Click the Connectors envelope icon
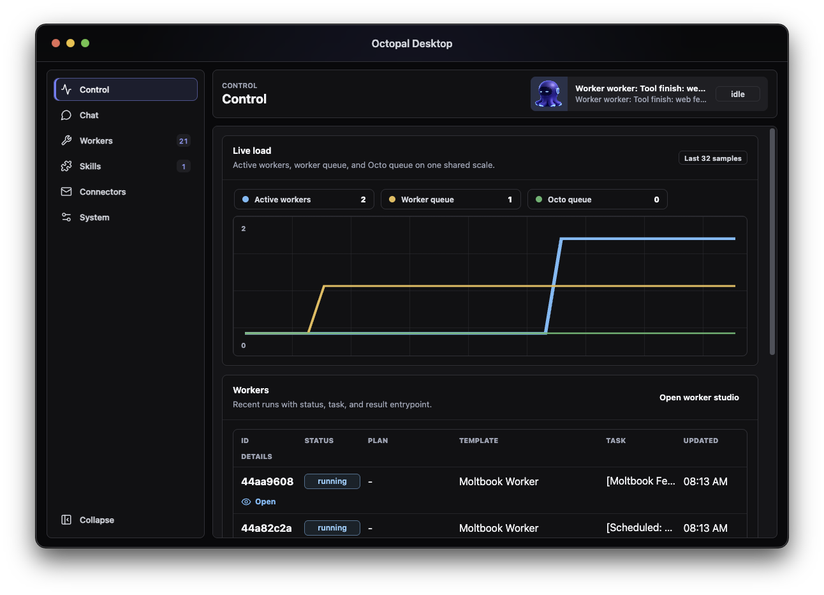Screen dimensions: 824x595 point(66,192)
